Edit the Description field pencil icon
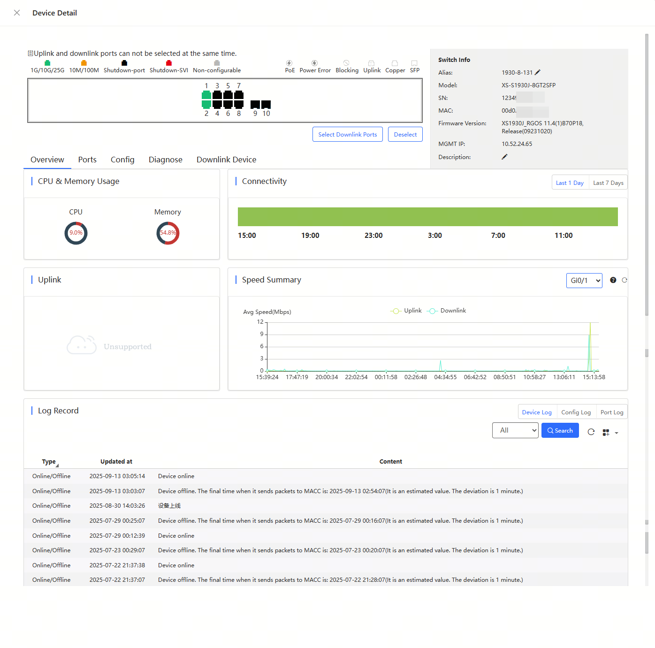The width and height of the screenshot is (655, 648). click(x=504, y=157)
